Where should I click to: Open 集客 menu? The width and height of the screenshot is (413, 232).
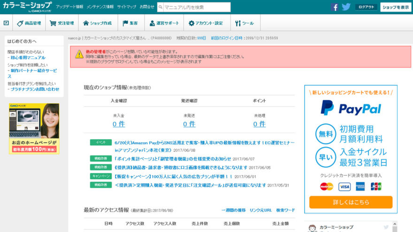[x=130, y=23]
